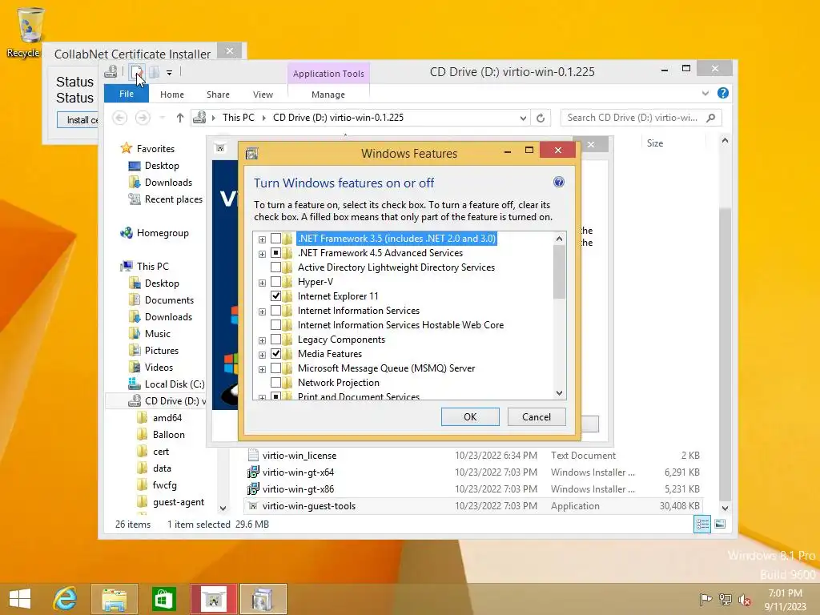Click the drive icon in Explorer title bar
820x615 pixels.
[x=111, y=71]
